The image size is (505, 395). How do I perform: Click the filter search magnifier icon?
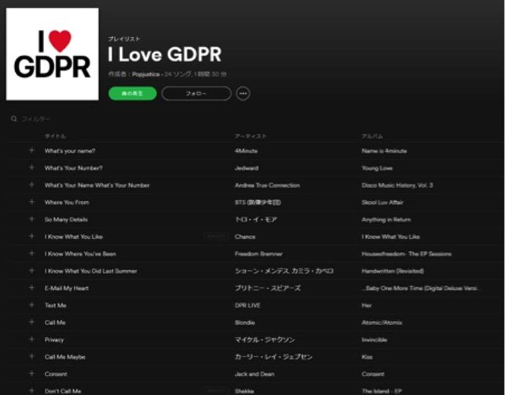[x=14, y=119]
